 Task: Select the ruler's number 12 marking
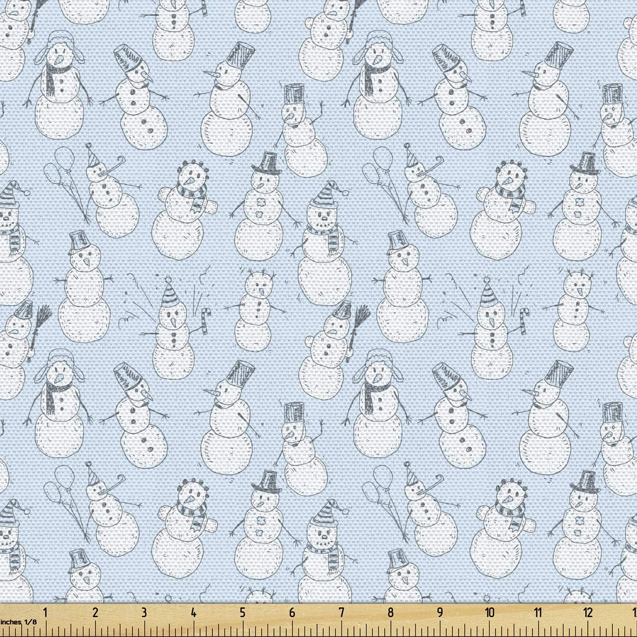[x=588, y=613]
